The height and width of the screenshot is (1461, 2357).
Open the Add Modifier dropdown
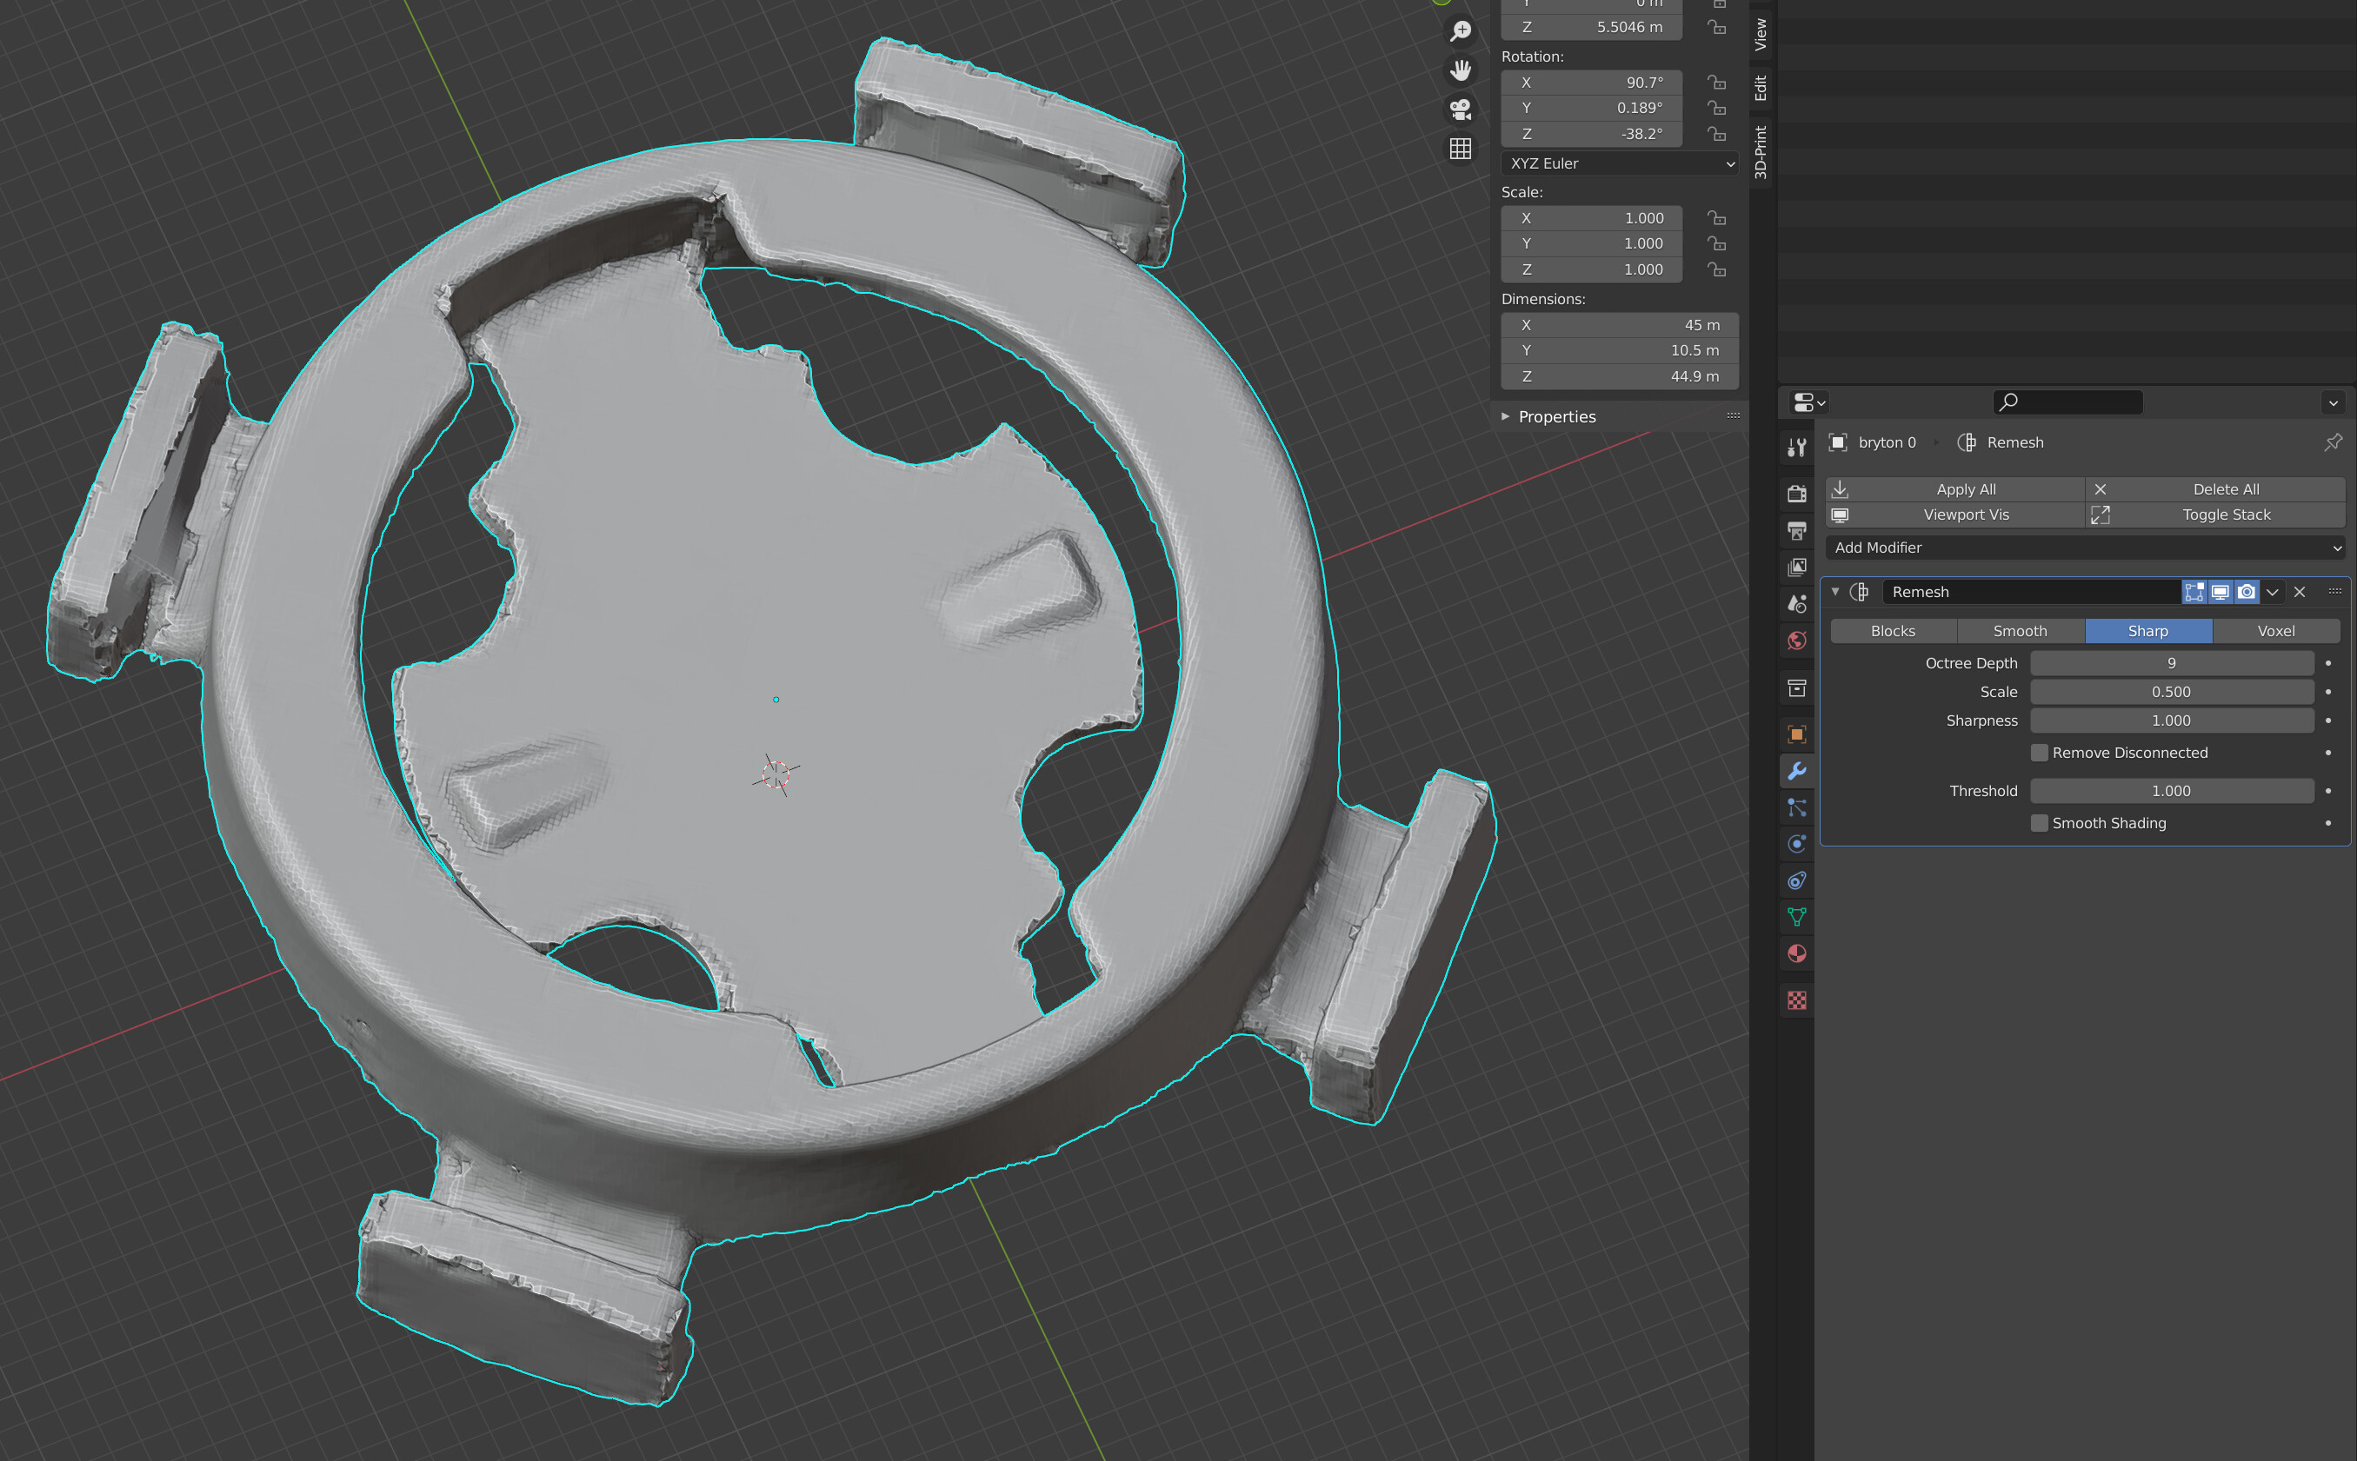click(2086, 548)
